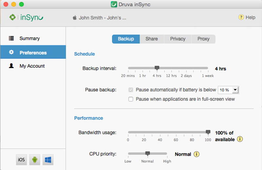Click the inSync logo icon
This screenshot has height=170, width=262.
pyautogui.click(x=12, y=17)
